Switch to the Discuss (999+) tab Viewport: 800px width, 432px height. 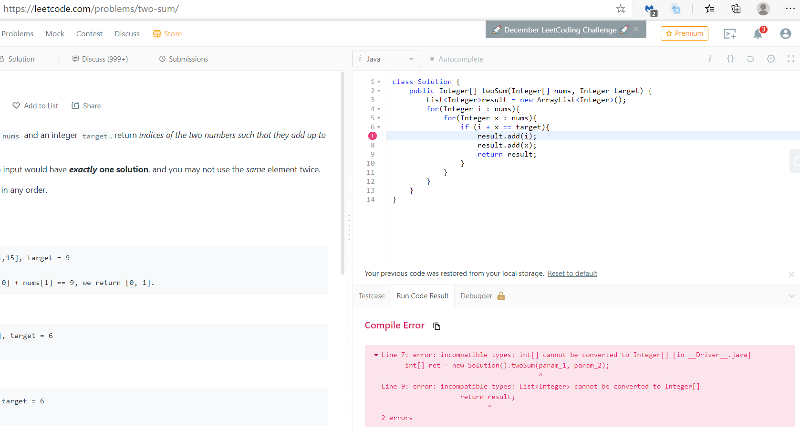pyautogui.click(x=100, y=59)
